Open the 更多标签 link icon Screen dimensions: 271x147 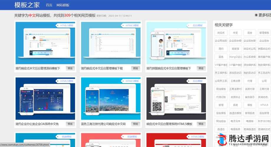pyautogui.click(x=256, y=15)
